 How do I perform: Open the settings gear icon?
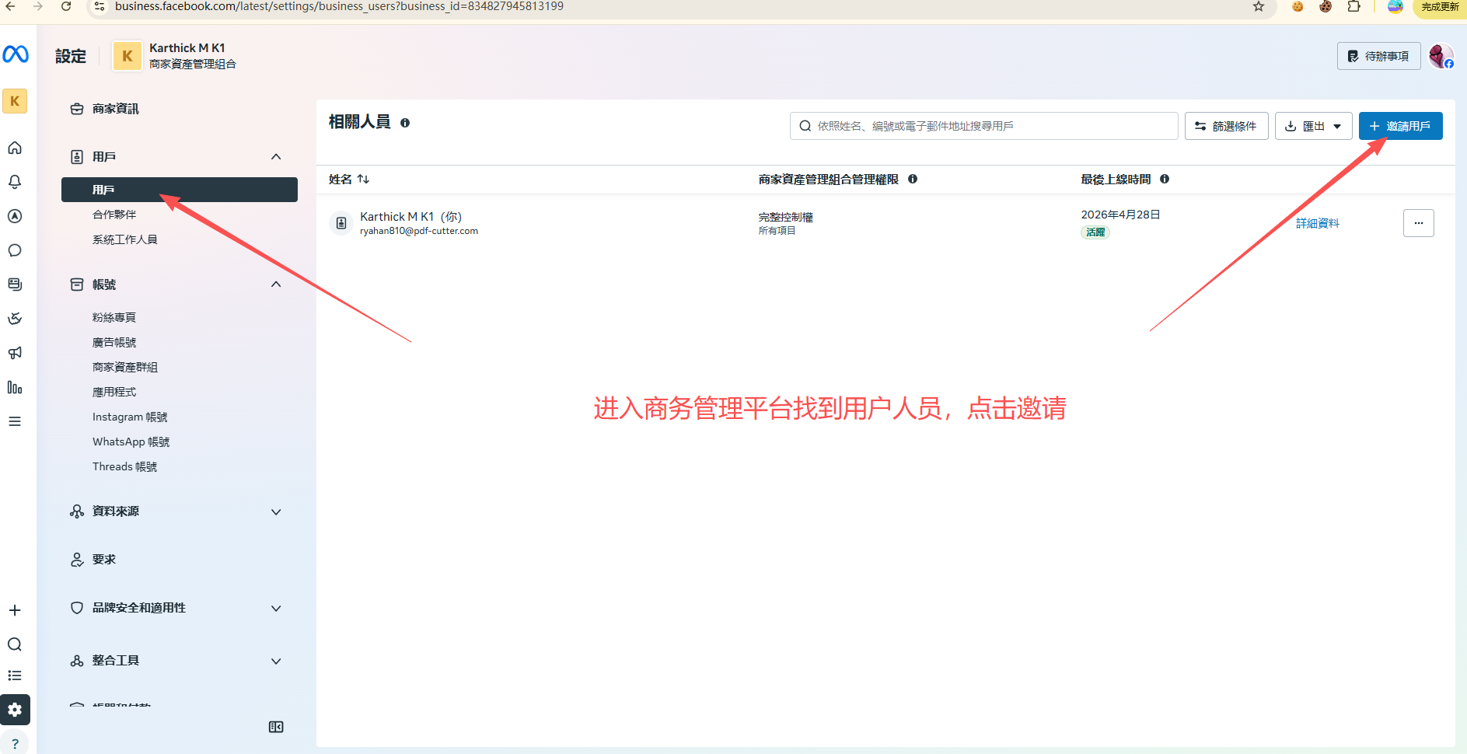(x=15, y=710)
